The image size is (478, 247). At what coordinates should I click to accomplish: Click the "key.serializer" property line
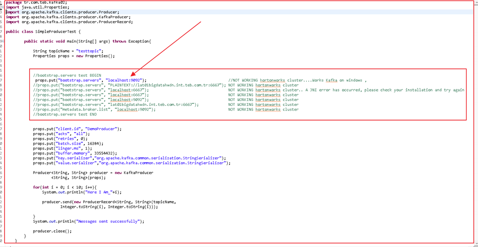[130, 158]
